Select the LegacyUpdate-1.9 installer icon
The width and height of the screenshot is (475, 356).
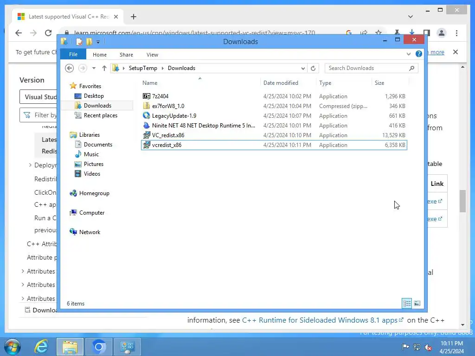146,115
